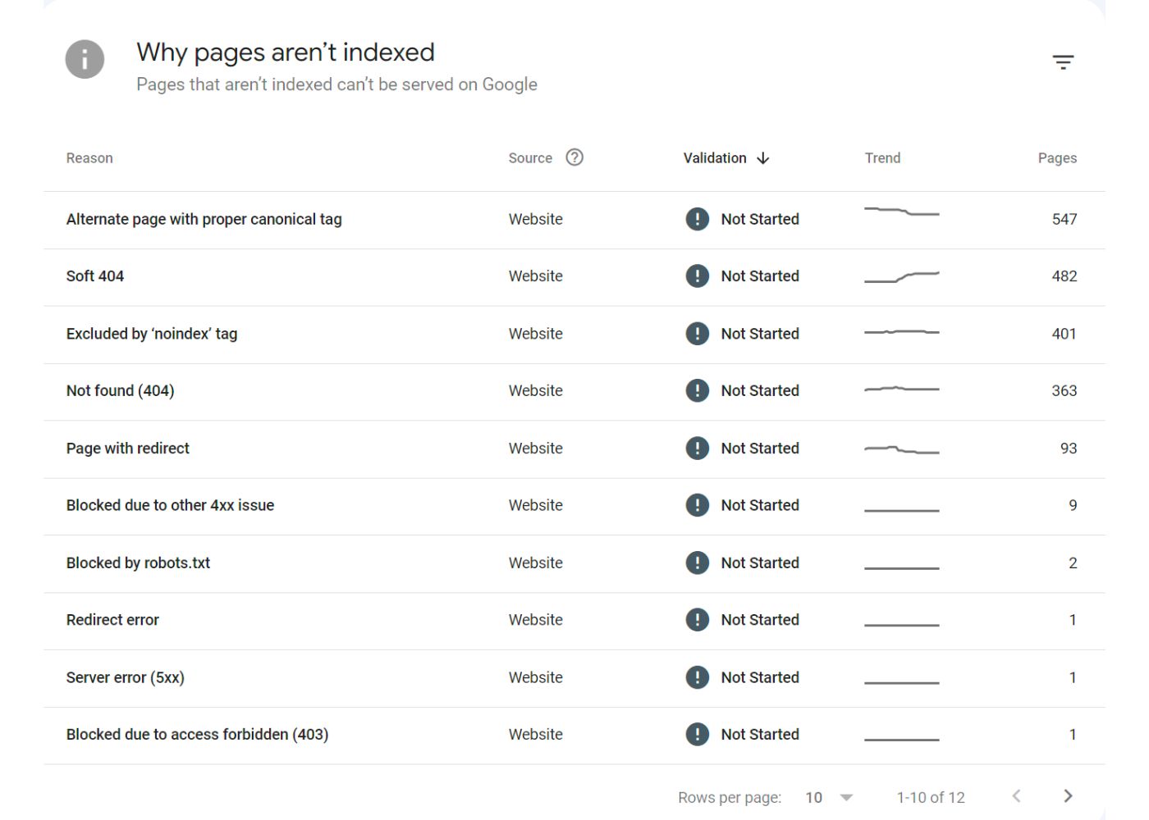Click Not Started icon in Alternate page row

[x=697, y=219]
